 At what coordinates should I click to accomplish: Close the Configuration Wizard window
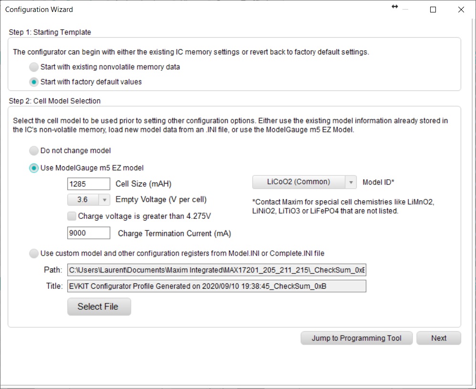[461, 10]
